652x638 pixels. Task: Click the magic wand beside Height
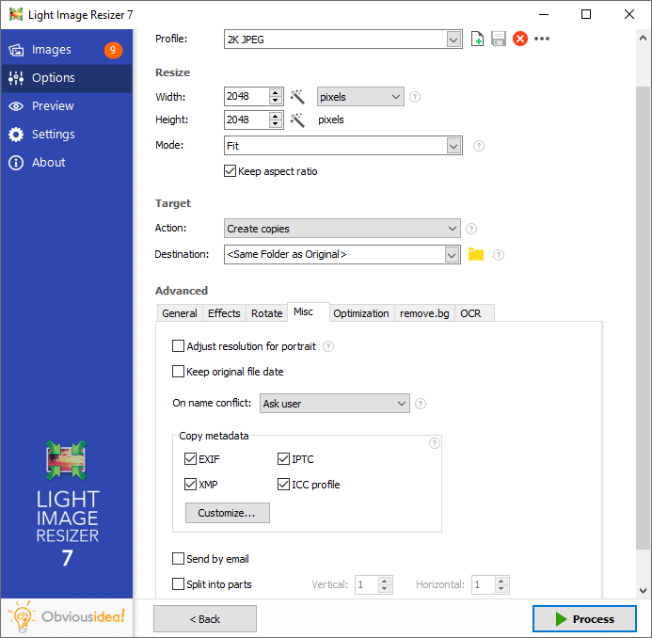(297, 120)
